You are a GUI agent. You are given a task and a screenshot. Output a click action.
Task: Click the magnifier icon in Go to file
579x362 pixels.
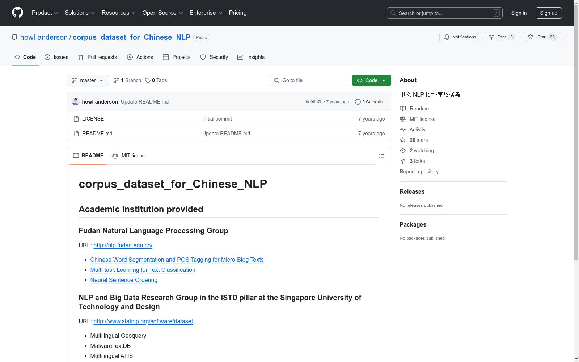(276, 80)
